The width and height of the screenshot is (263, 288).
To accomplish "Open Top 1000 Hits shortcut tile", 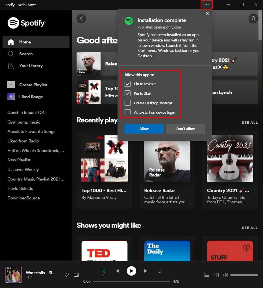I will 97,92.
